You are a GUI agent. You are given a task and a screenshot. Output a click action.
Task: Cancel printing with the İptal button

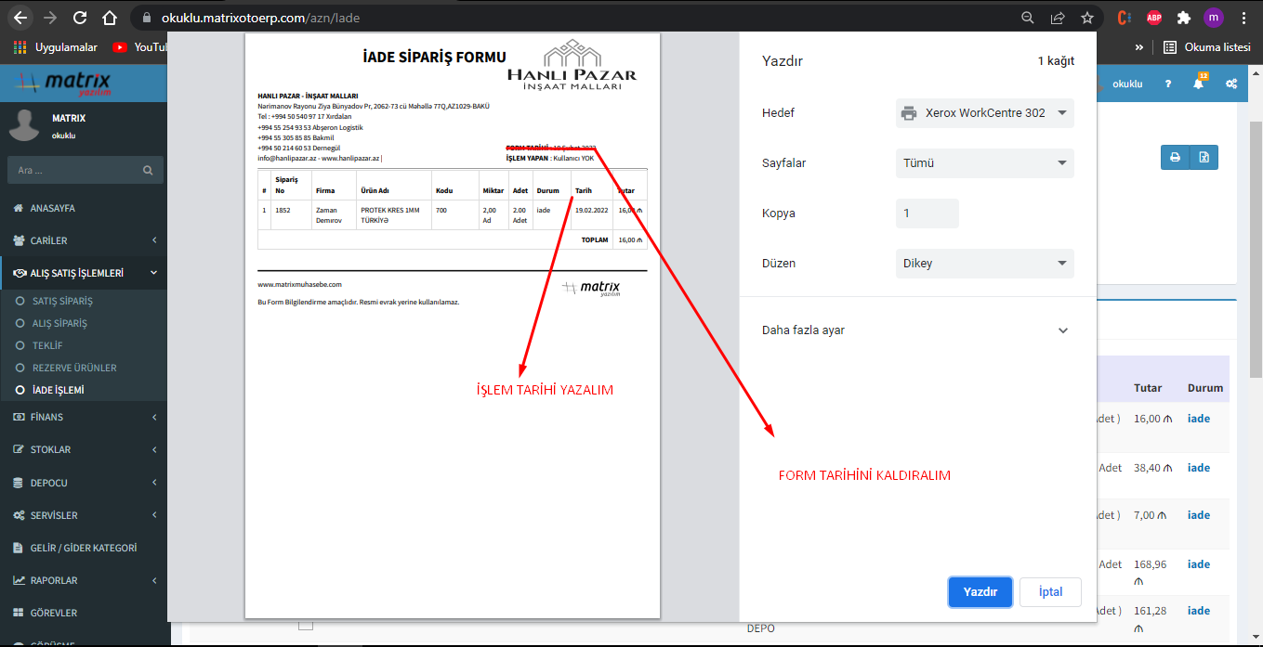pos(1050,592)
